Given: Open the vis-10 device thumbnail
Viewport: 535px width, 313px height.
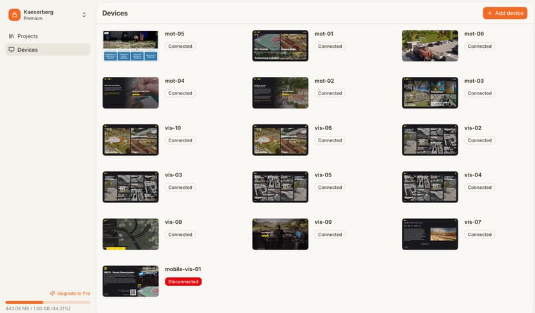Looking at the screenshot, I should 131,140.
